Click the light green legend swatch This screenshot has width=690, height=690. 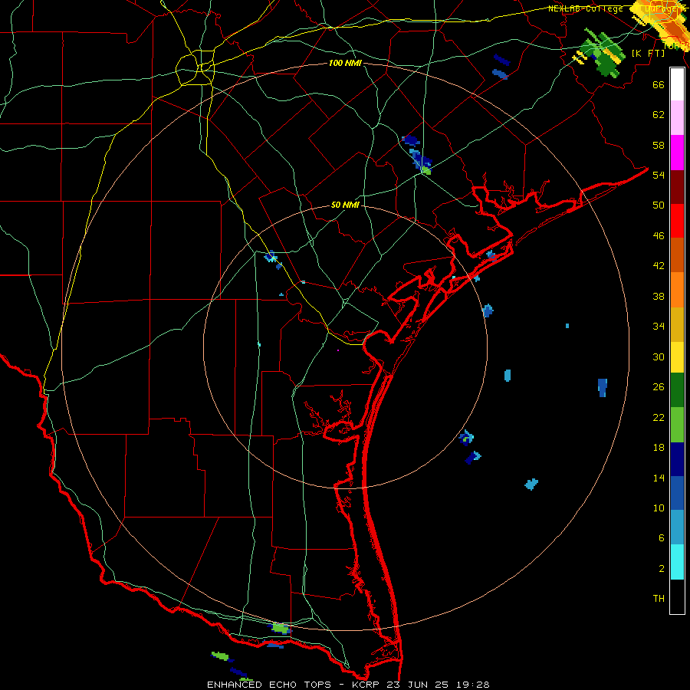click(677, 425)
